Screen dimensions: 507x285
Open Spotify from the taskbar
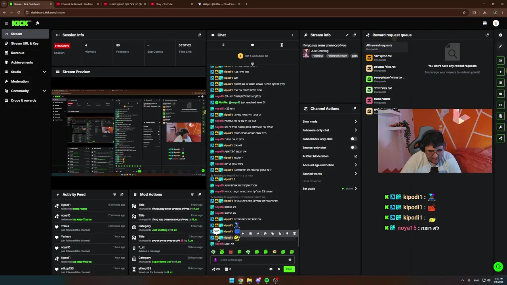point(267,280)
